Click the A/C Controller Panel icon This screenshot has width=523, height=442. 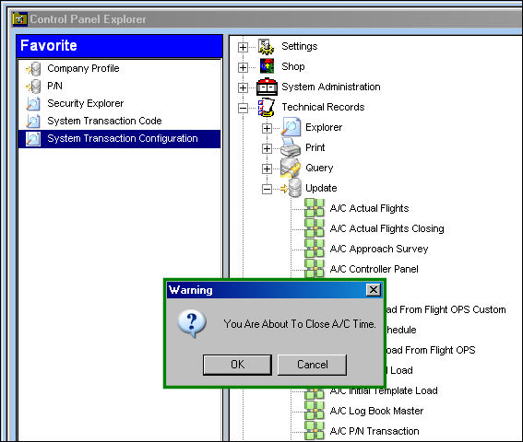click(x=315, y=269)
